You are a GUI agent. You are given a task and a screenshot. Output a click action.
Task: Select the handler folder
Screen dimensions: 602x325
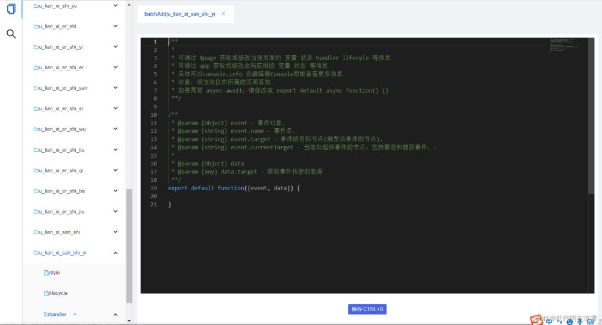pyautogui.click(x=55, y=314)
